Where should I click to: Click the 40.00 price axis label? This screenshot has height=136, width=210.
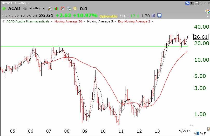[201, 27]
